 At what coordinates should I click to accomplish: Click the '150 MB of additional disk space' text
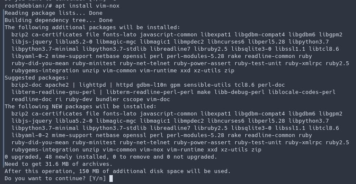coord(134,171)
